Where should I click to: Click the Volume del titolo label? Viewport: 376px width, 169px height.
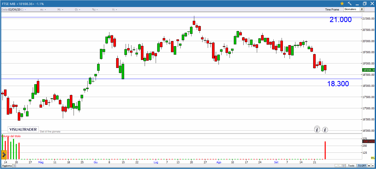coord(11,136)
